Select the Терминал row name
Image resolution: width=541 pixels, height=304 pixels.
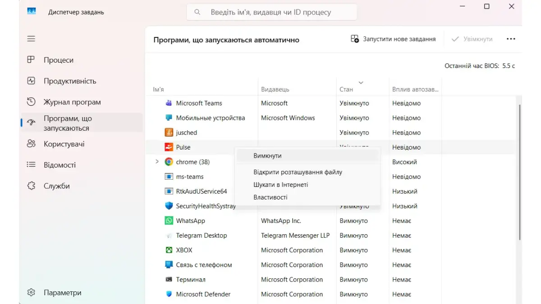[x=191, y=279]
